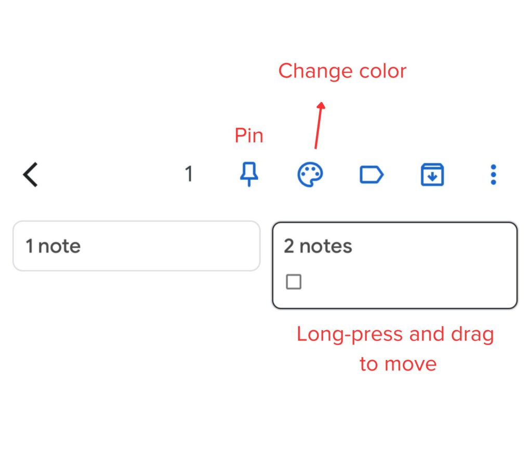
Task: Pick a note color from the palette
Action: [310, 175]
